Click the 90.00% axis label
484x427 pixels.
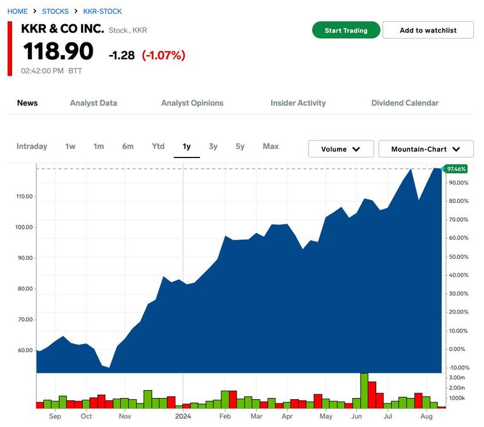459,182
